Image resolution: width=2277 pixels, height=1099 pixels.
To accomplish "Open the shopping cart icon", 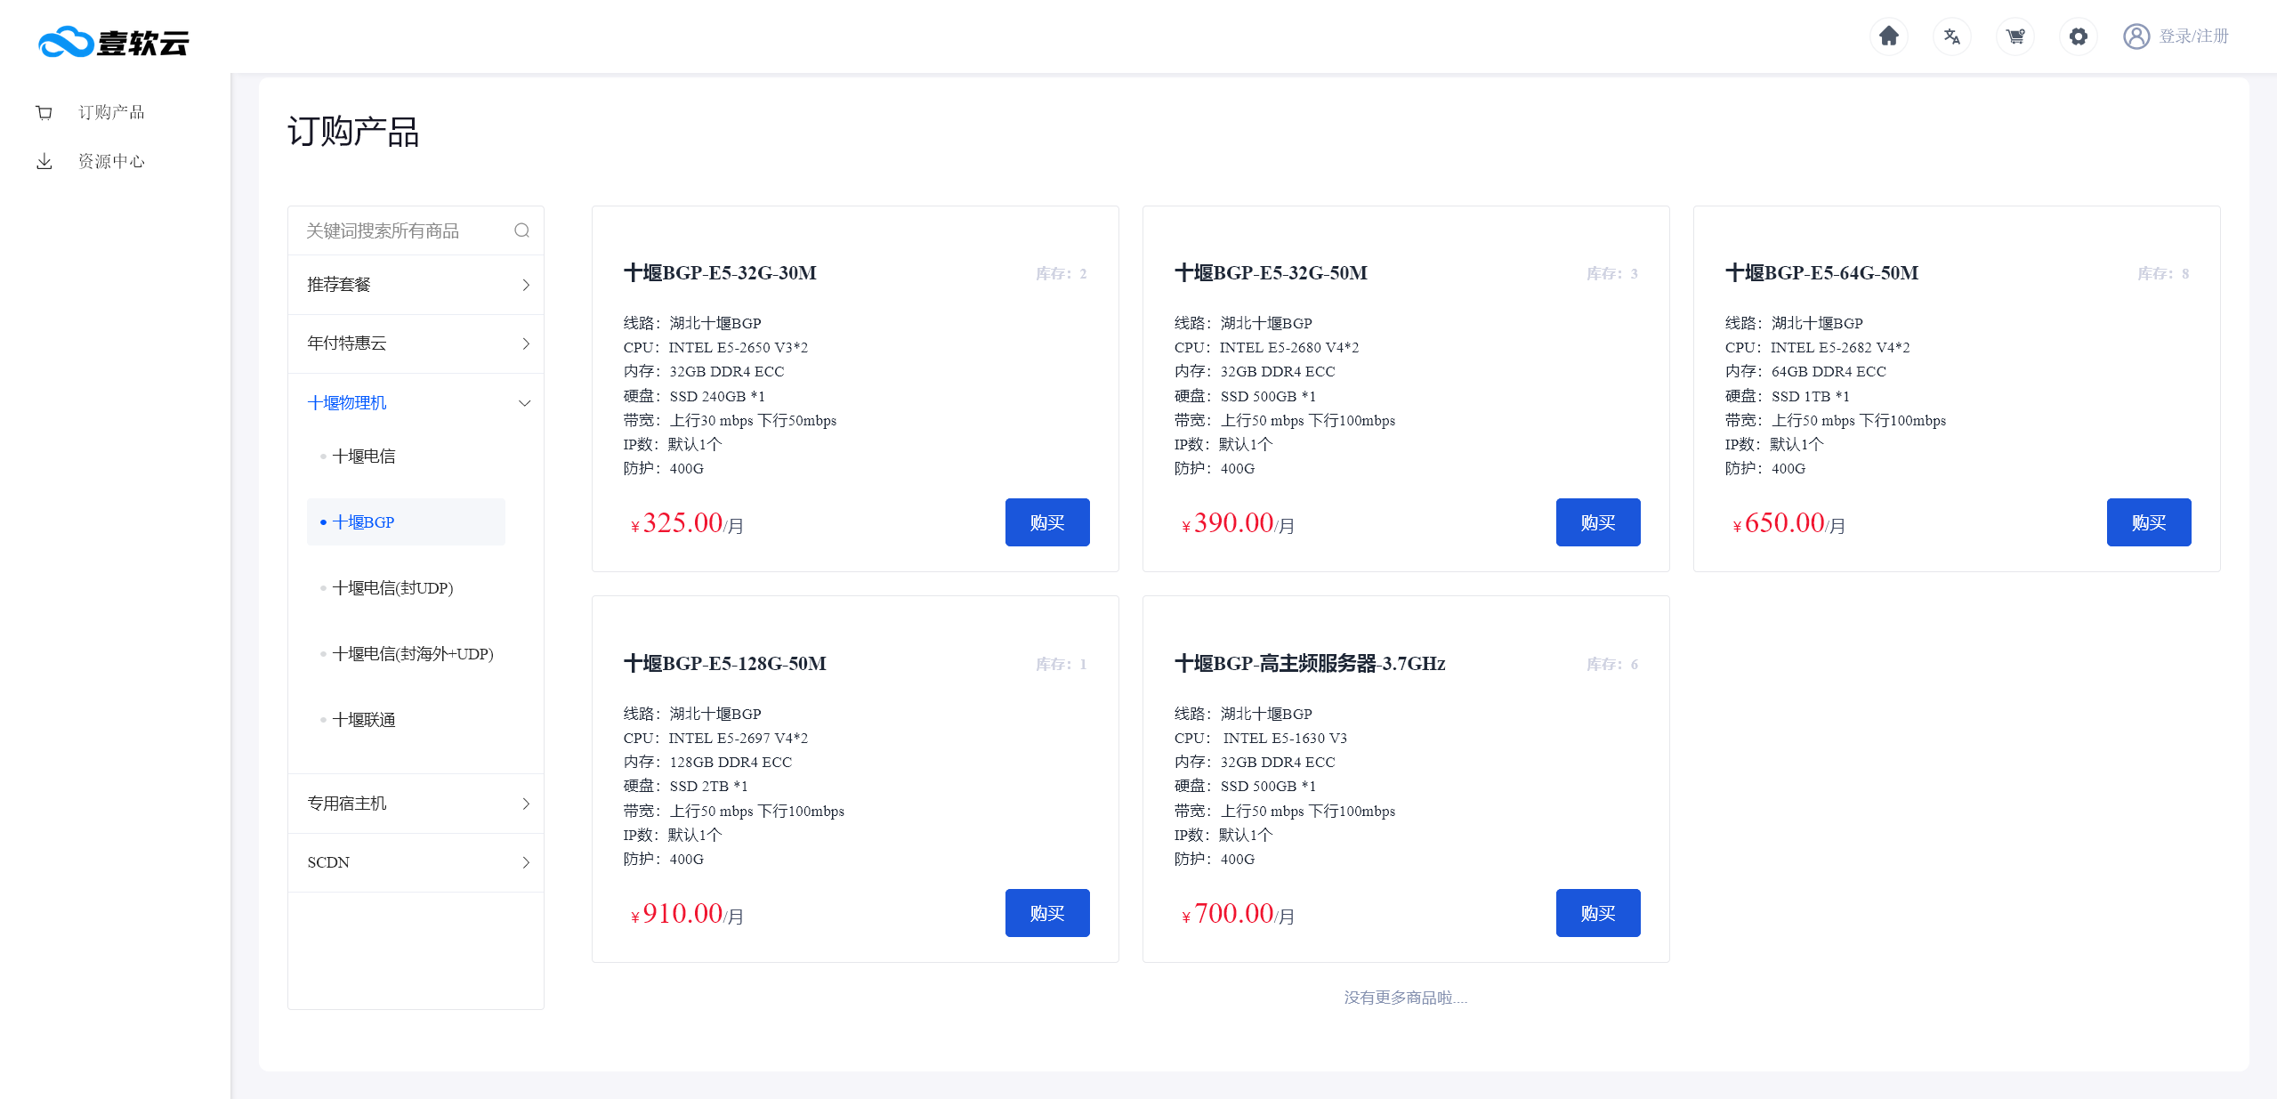I will tap(2015, 36).
